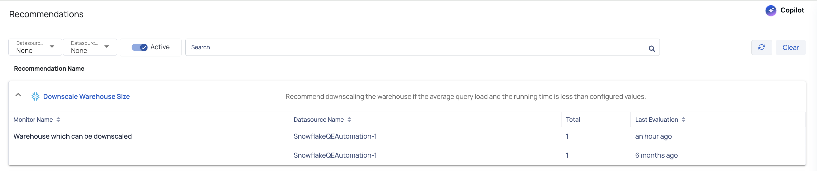The width and height of the screenshot is (817, 171).
Task: Open SnowflakeQEAutomation-1 evaluated an hour ago
Action: (x=335, y=136)
